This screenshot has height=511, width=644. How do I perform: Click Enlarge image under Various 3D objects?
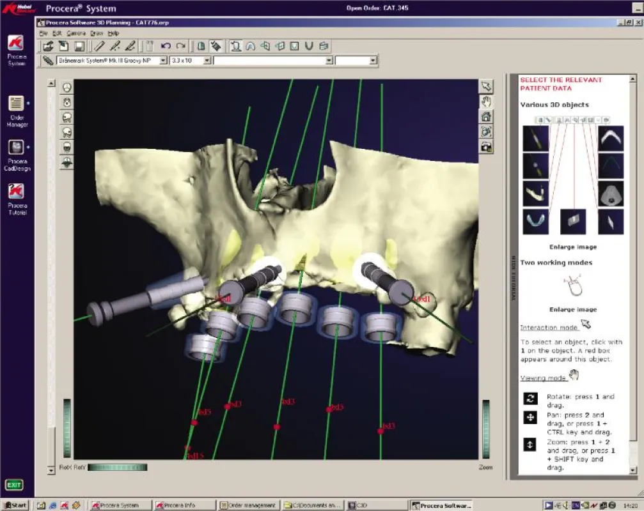(x=573, y=247)
